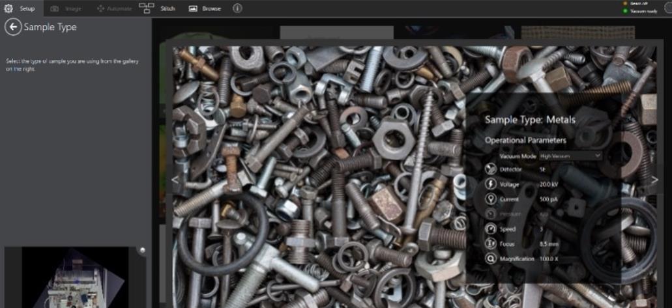Click the Voltage lightning bolt icon
The width and height of the screenshot is (672, 308).
click(491, 184)
